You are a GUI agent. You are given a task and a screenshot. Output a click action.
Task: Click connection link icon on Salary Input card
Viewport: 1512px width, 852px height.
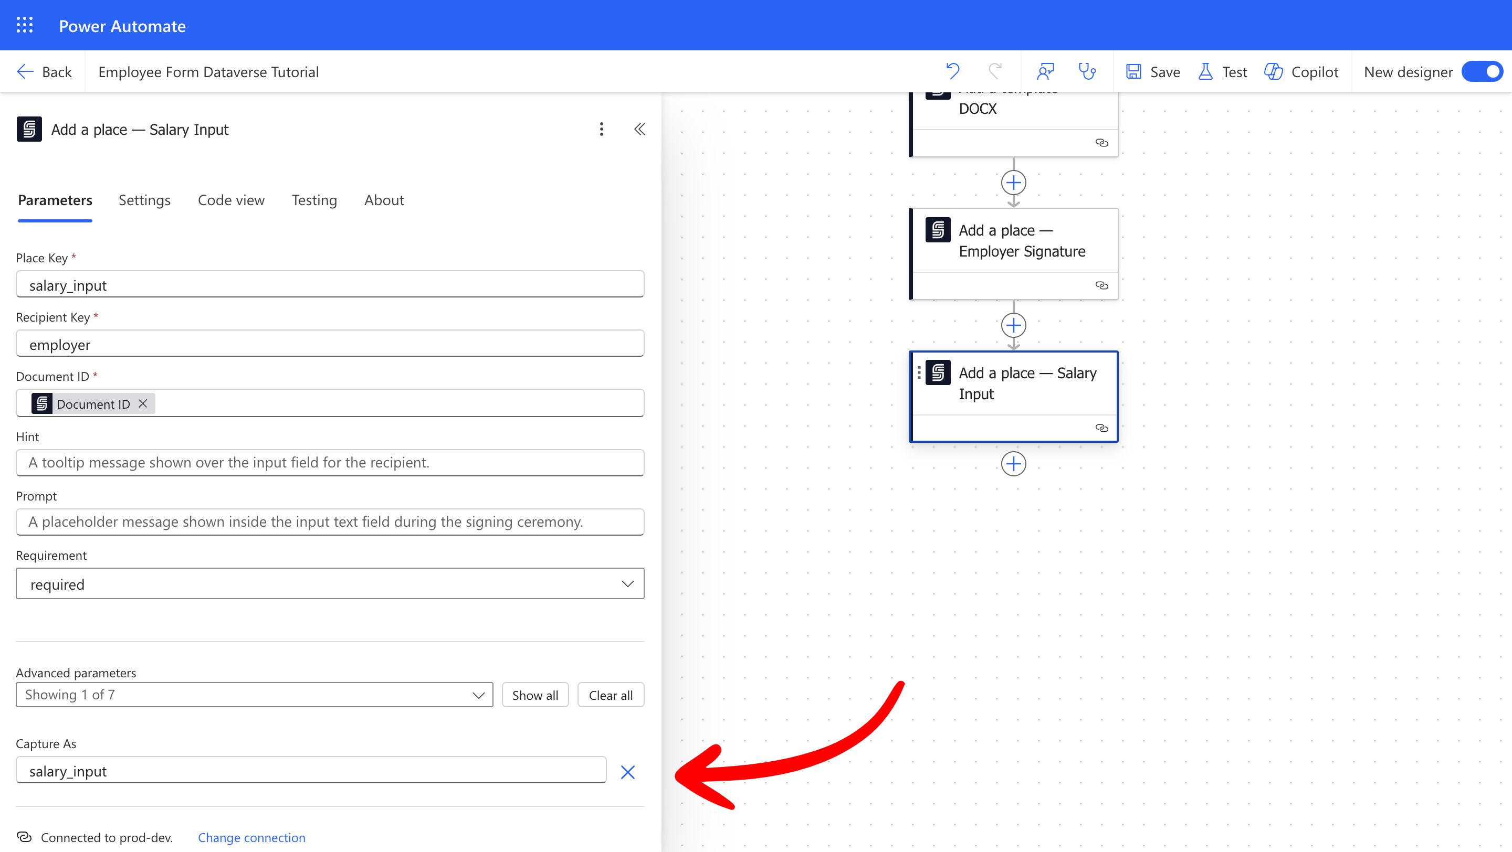1101,428
